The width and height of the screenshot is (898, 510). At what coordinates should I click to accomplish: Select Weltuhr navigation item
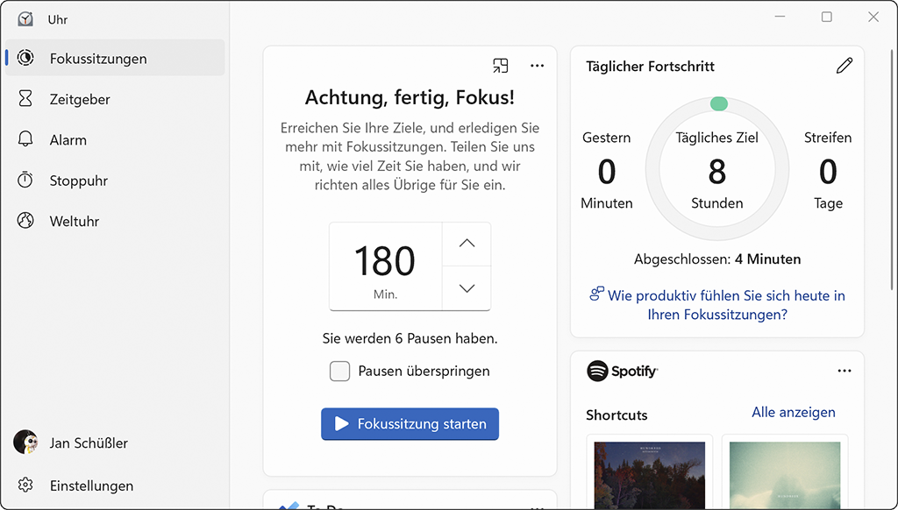[x=74, y=221]
